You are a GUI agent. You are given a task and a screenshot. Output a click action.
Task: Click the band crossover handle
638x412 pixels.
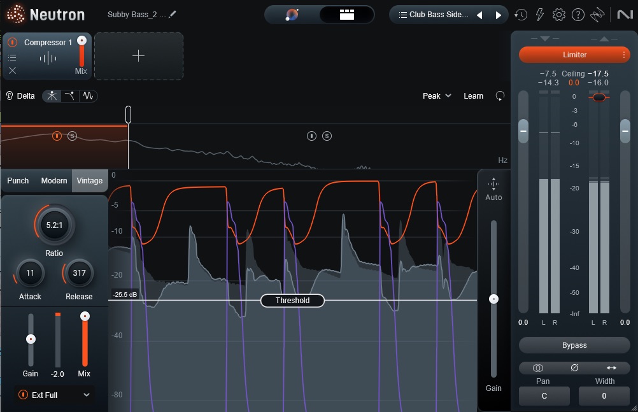(128, 115)
